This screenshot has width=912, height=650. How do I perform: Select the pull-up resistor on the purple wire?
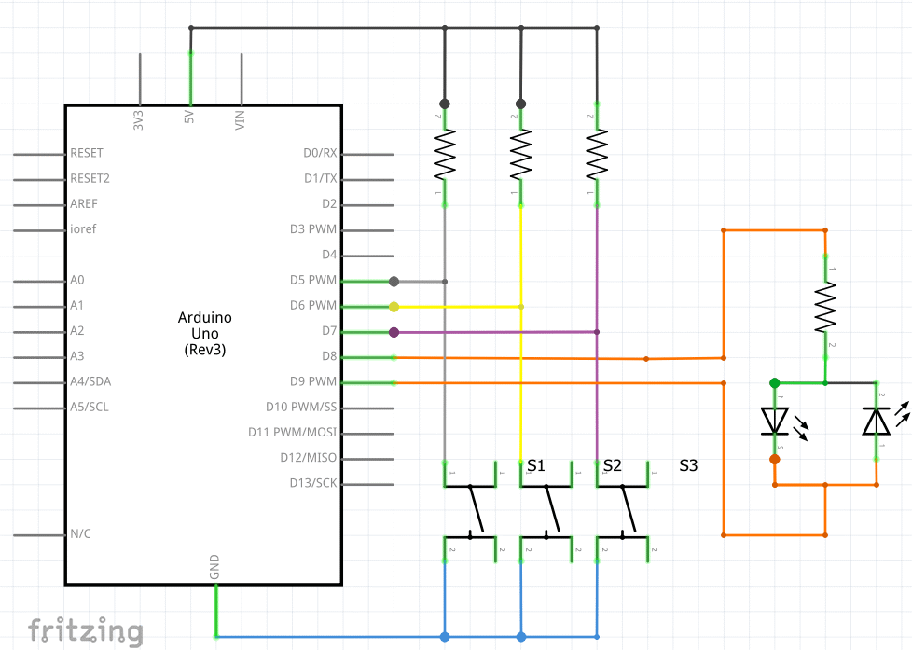597,154
